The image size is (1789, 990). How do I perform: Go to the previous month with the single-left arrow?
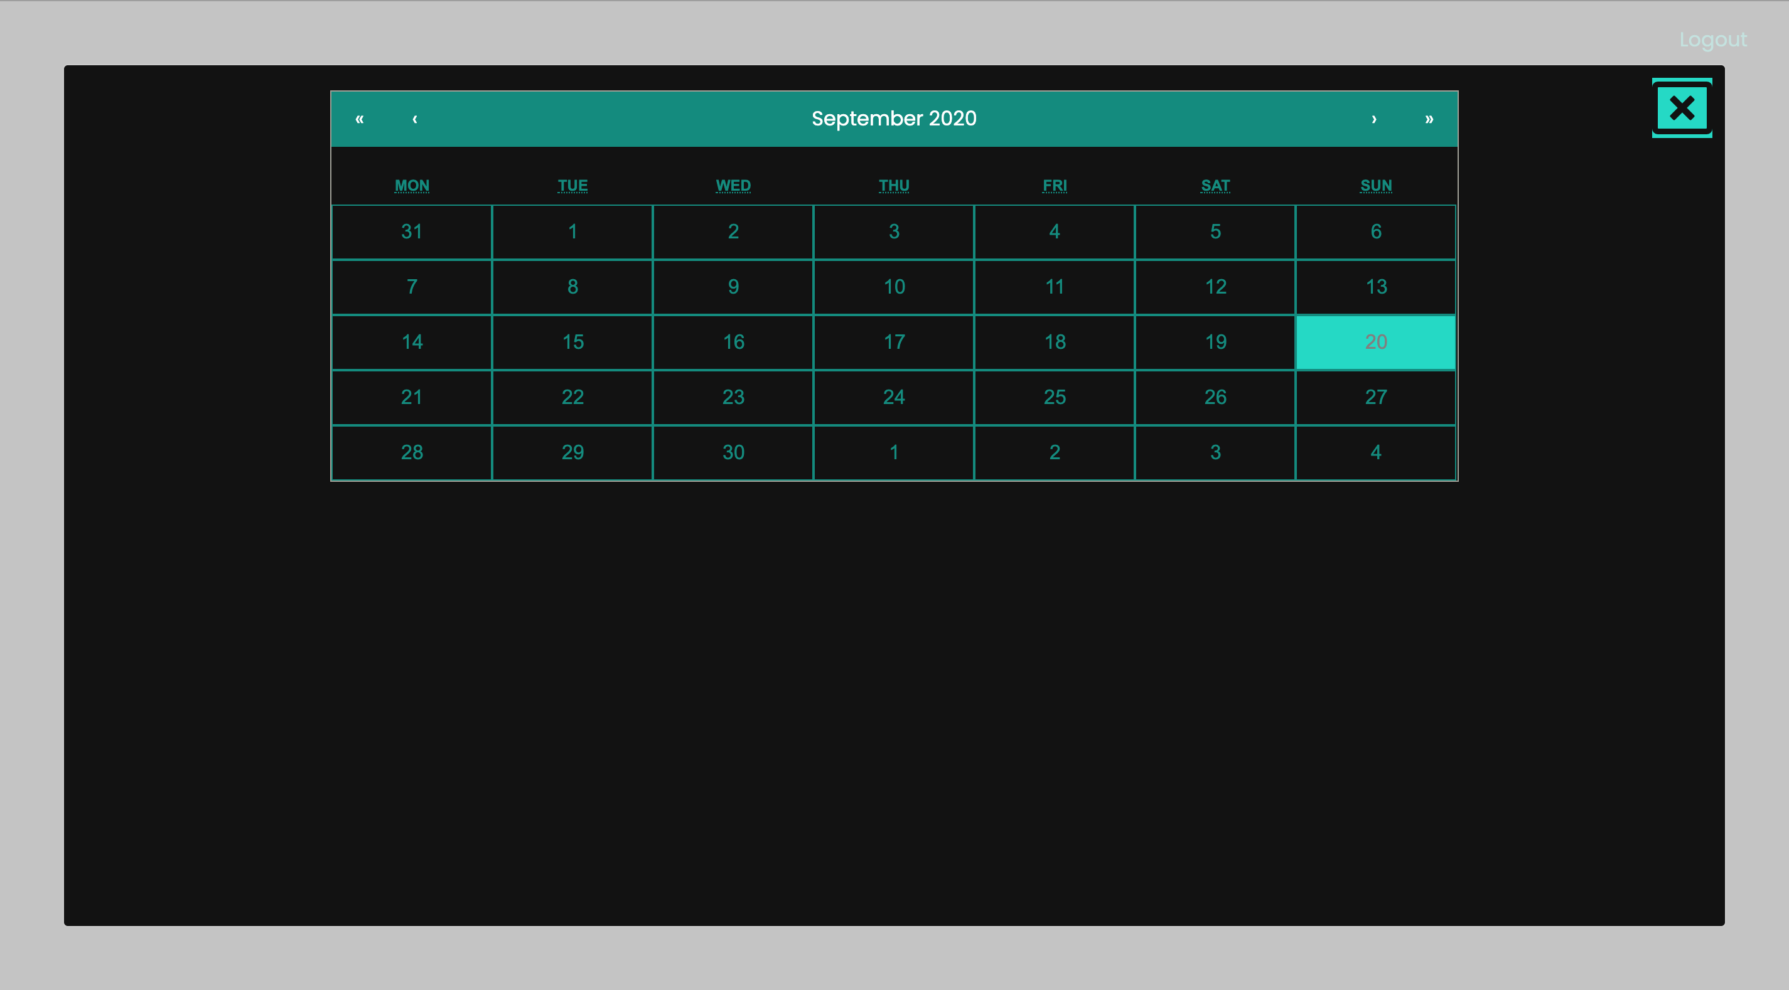point(415,119)
